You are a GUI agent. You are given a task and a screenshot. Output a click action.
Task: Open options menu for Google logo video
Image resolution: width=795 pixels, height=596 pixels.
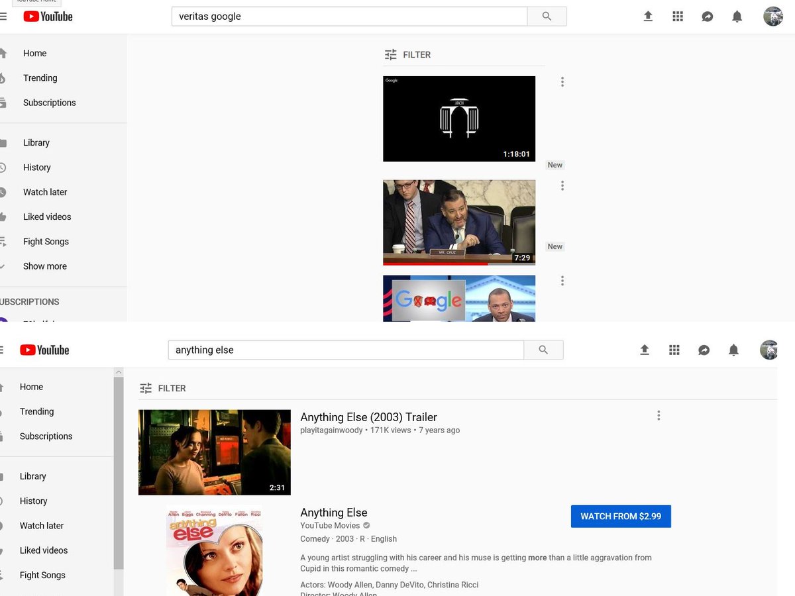562,281
